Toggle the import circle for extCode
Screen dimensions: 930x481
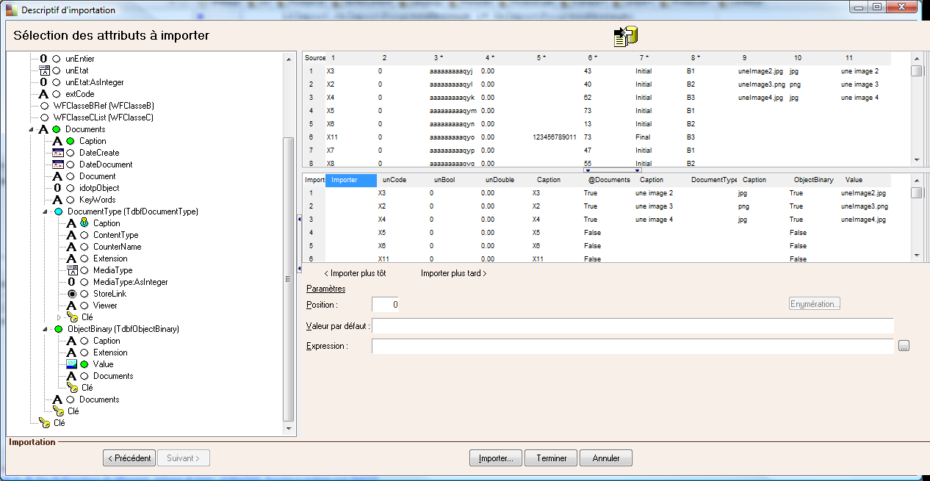[x=56, y=94]
